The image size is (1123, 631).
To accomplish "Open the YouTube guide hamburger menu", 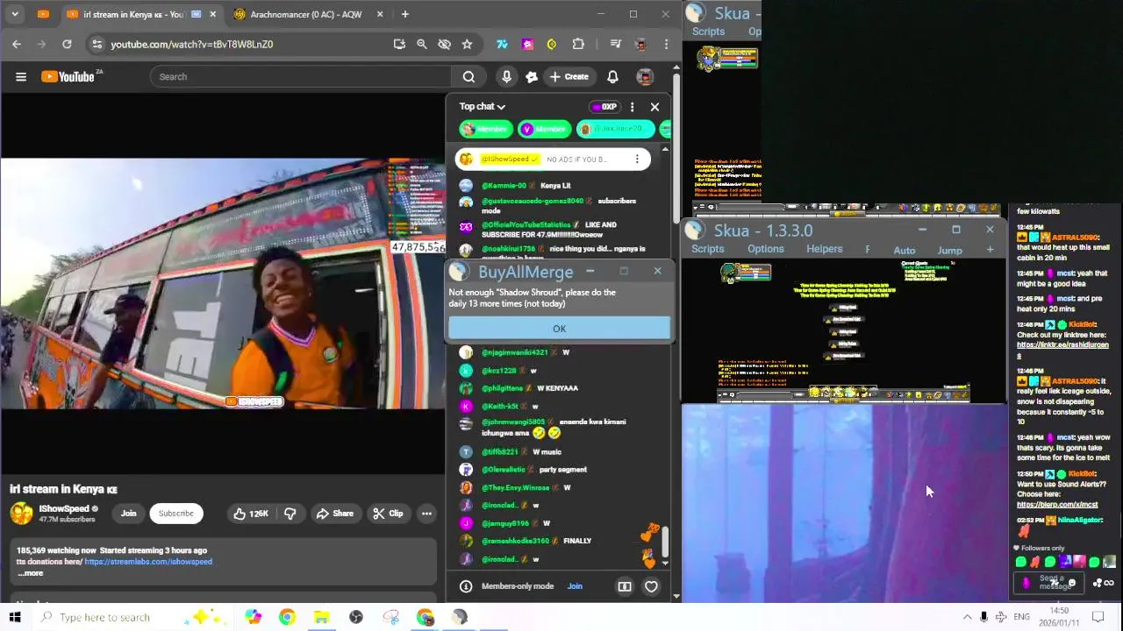I will pyautogui.click(x=21, y=76).
